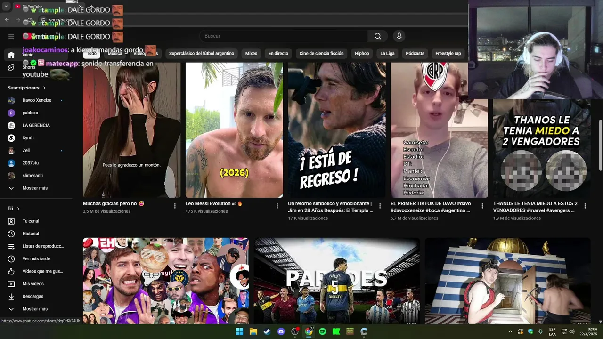603x339 pixels.
Task: Select the La Liga filter chip
Action: 387,53
